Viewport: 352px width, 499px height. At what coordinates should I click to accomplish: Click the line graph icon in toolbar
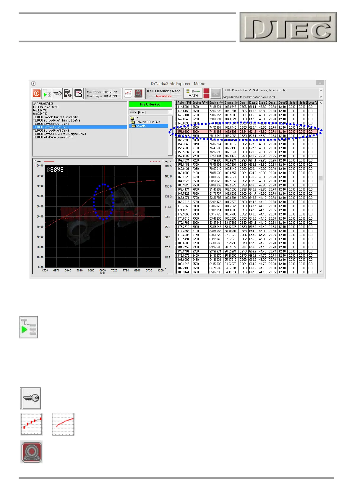128,93
